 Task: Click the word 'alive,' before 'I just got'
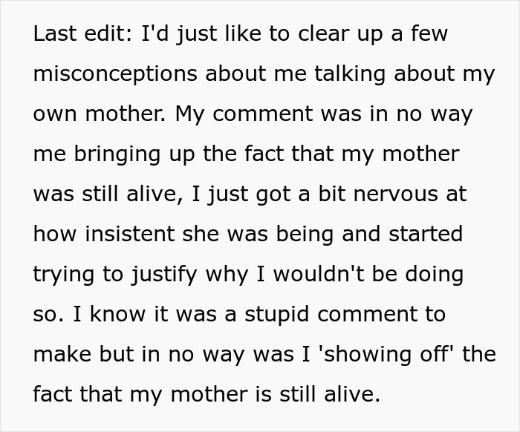click(x=155, y=194)
